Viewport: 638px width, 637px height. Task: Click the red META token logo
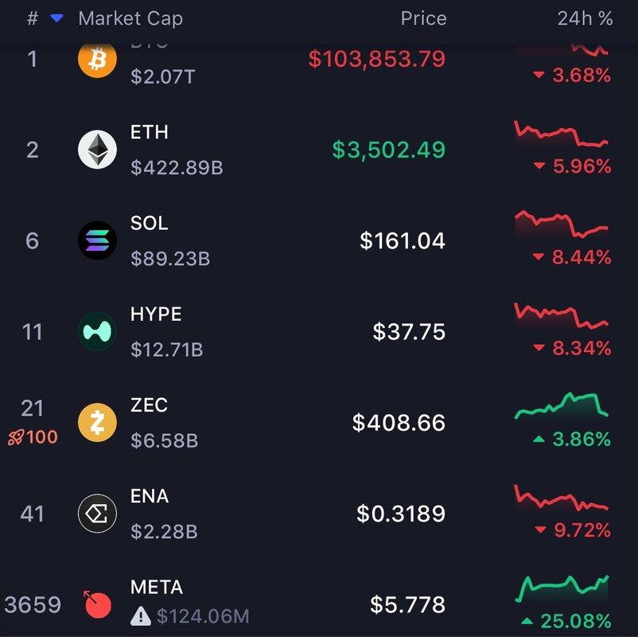pos(98,605)
